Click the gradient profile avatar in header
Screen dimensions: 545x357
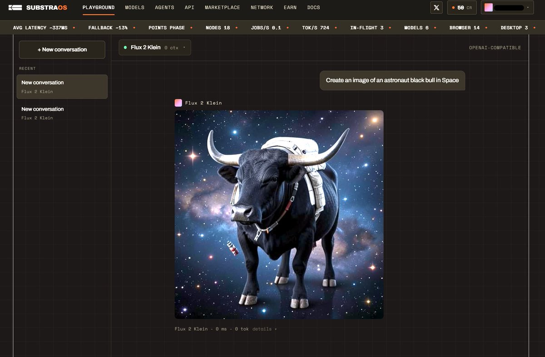489,8
